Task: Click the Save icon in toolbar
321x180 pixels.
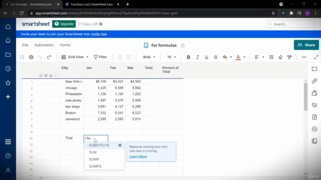Action: pos(22,57)
